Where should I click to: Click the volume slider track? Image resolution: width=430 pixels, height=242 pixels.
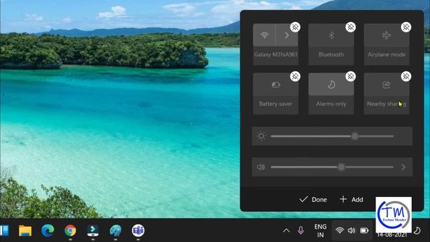coord(332,167)
